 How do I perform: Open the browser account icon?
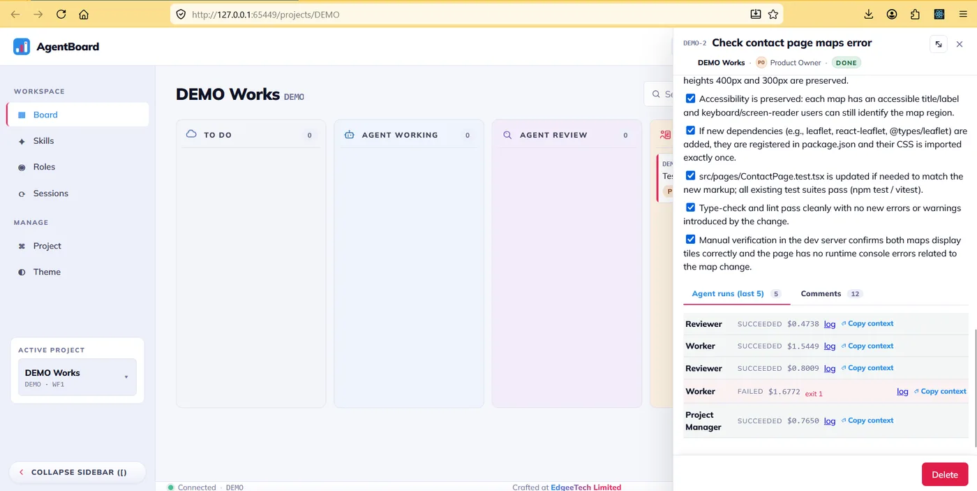point(892,14)
